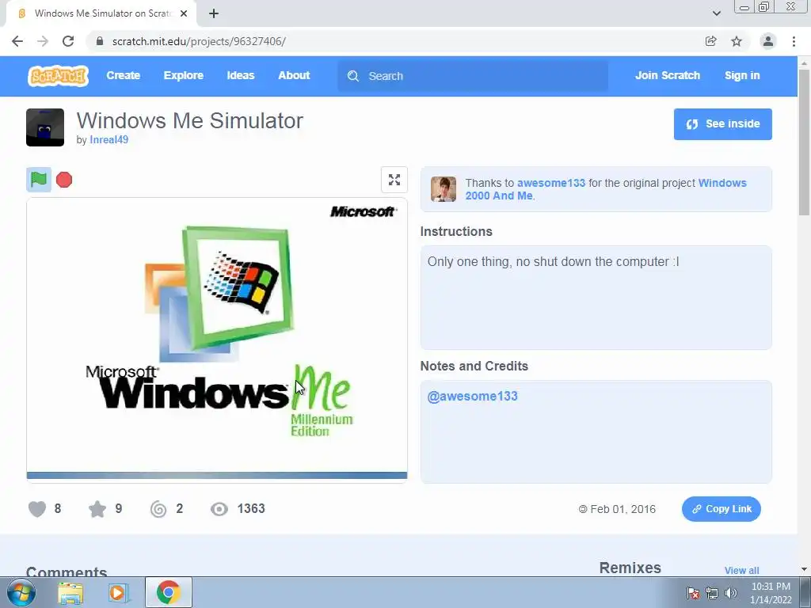Open awesome133 link in thanks box
The image size is (811, 608).
point(551,183)
